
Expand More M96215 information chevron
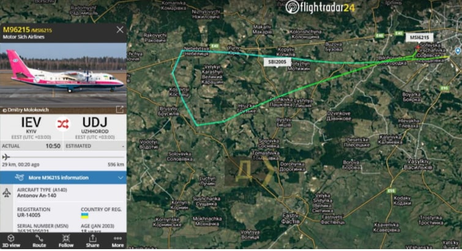(121, 178)
